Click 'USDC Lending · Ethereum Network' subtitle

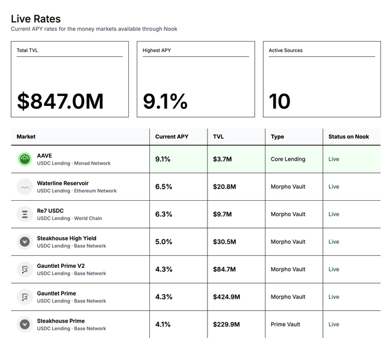click(77, 190)
